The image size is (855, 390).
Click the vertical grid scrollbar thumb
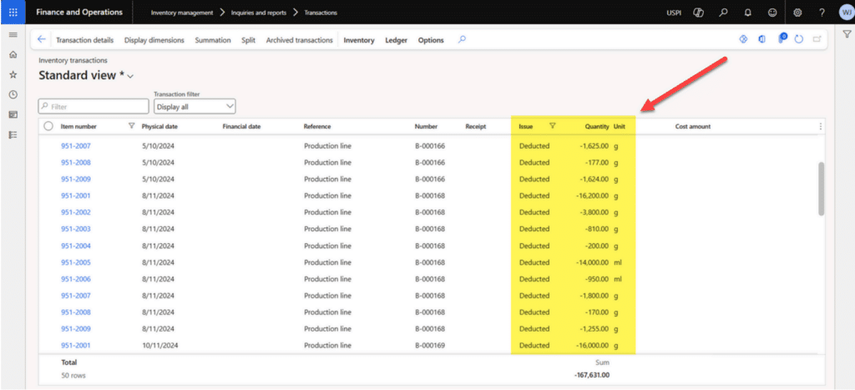click(822, 189)
